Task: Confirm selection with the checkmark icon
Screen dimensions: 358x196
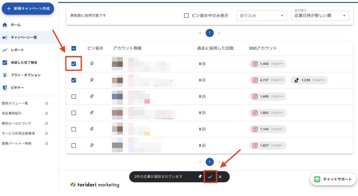Action: coord(210,176)
